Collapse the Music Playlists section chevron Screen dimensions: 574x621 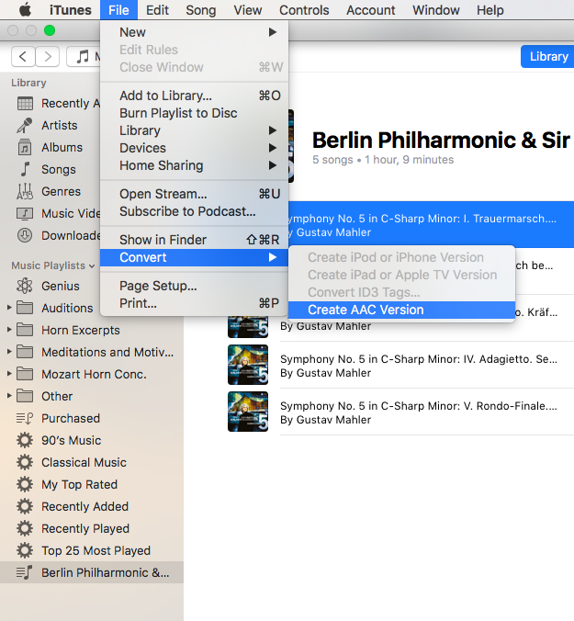pos(92,265)
